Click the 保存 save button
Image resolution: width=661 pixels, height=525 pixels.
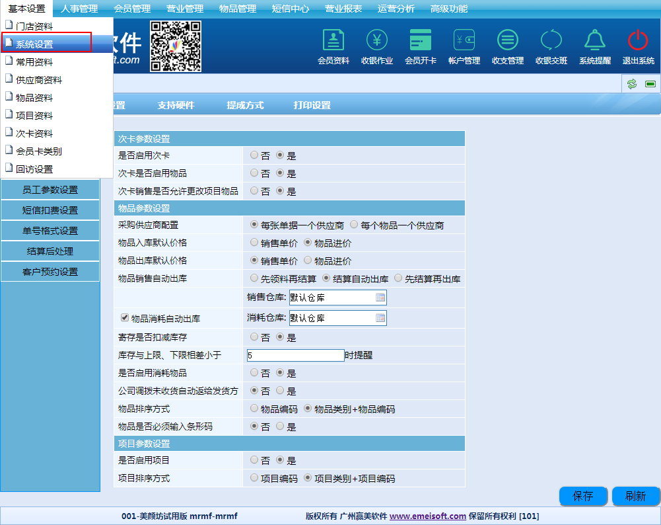tap(583, 496)
